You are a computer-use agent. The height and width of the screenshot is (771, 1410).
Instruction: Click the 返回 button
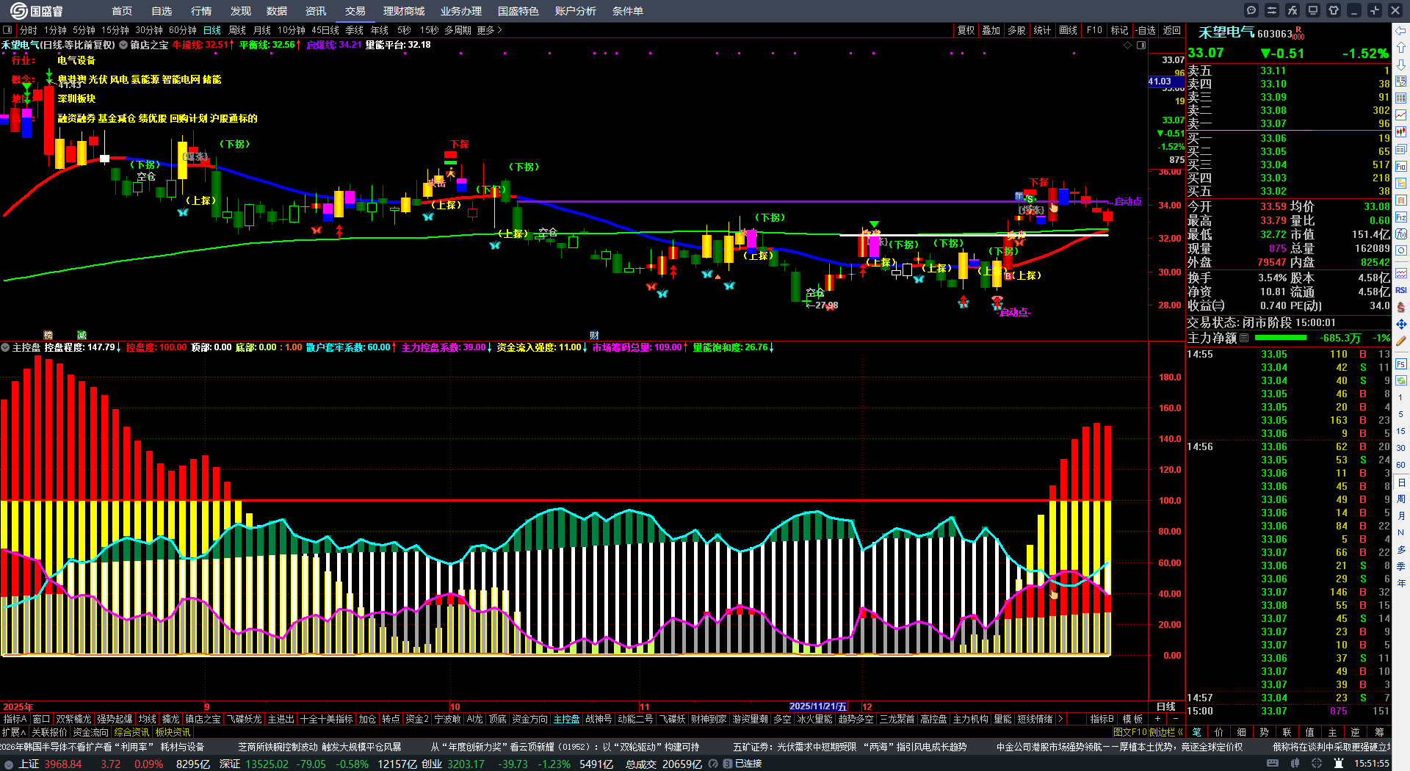click(1172, 30)
